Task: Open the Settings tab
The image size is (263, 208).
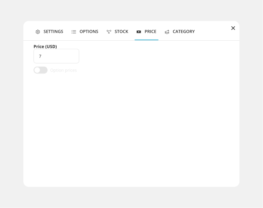Action: 53,32
